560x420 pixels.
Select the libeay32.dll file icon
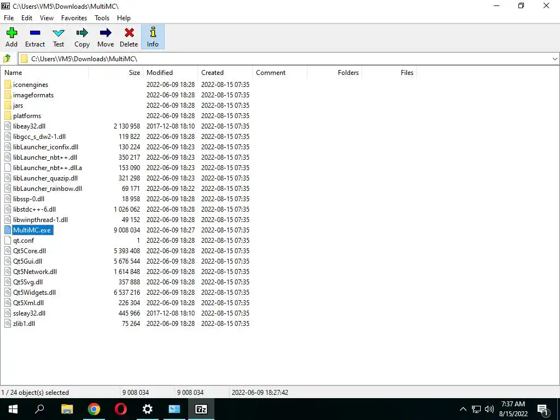pyautogui.click(x=8, y=126)
